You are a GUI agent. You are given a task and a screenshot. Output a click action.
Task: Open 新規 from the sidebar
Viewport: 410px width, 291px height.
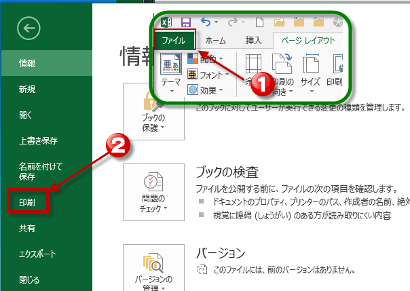tap(47, 89)
